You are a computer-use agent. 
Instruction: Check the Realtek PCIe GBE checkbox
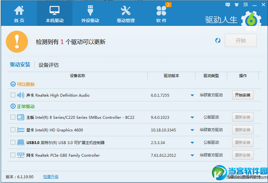[x=13, y=155]
